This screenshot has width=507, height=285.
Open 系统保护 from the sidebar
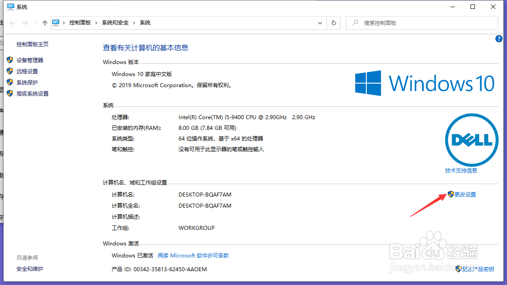point(27,82)
